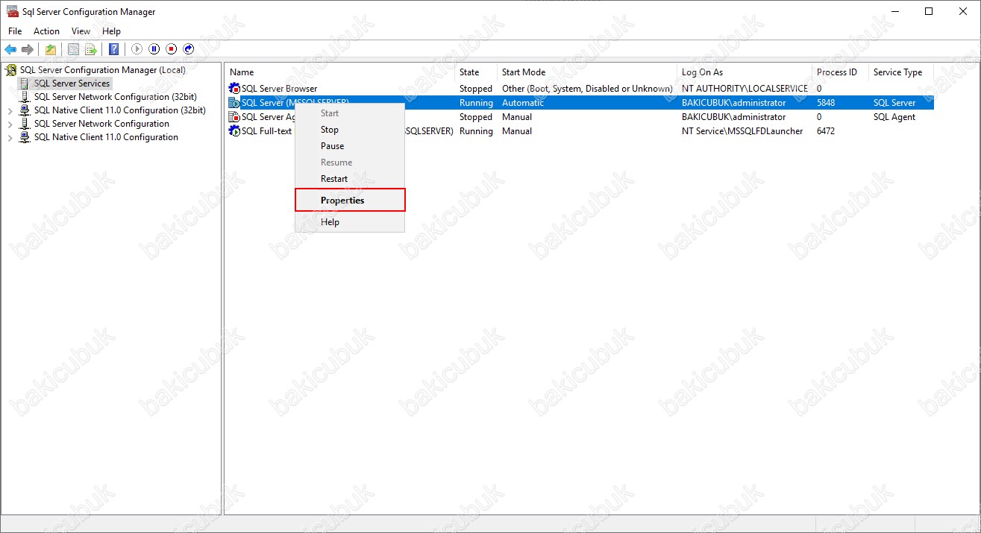This screenshot has height=533, width=981.
Task: Click the grey Forward arrow in toolbar
Action: (x=28, y=49)
